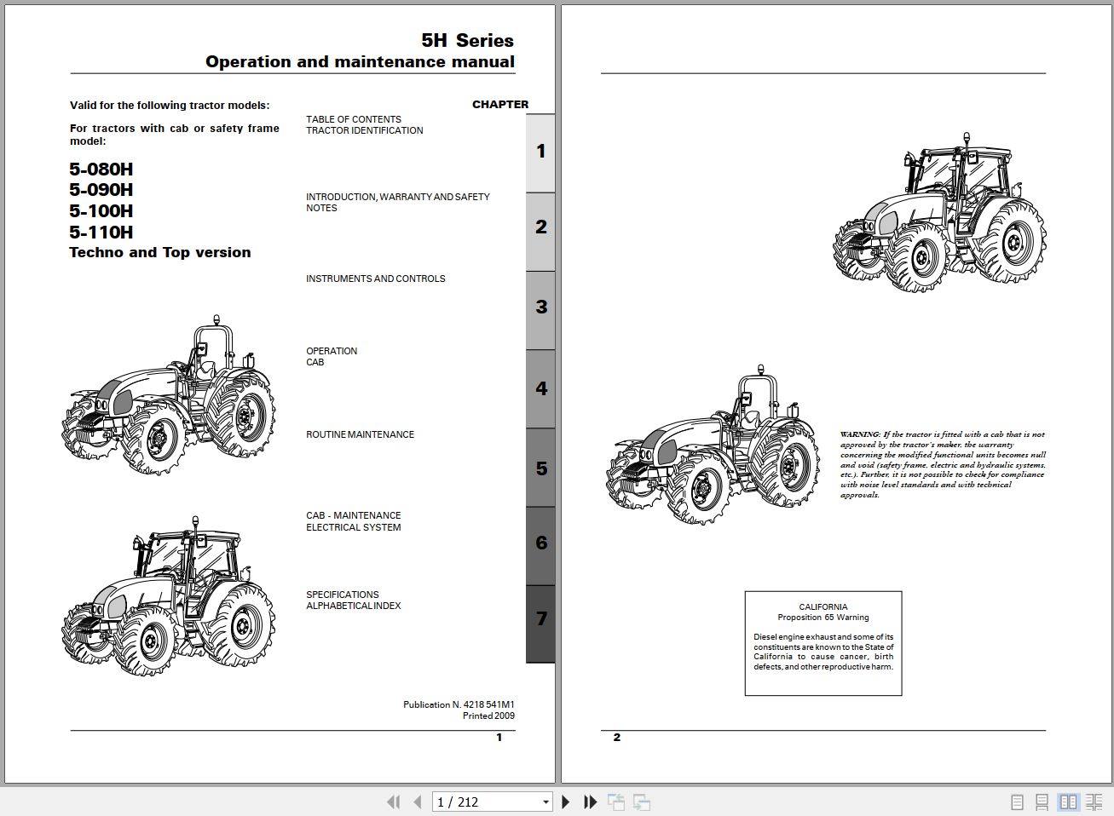Screen dimensions: 1114x816
Task: Click chapter tab 1
Action: pyautogui.click(x=540, y=152)
